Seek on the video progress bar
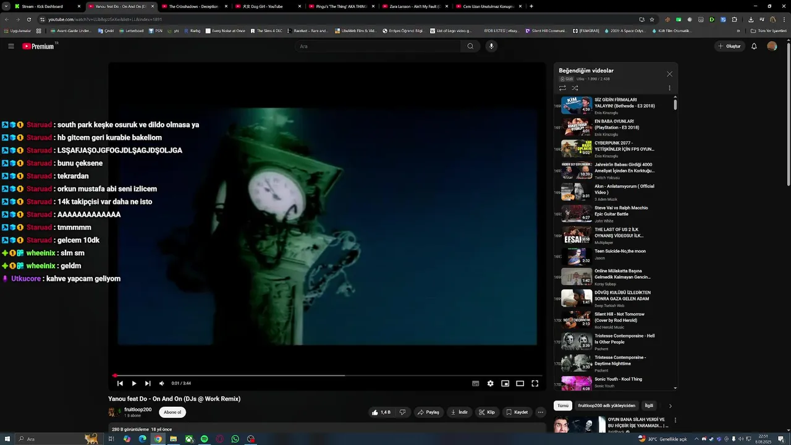The height and width of the screenshot is (445, 791). click(x=328, y=375)
